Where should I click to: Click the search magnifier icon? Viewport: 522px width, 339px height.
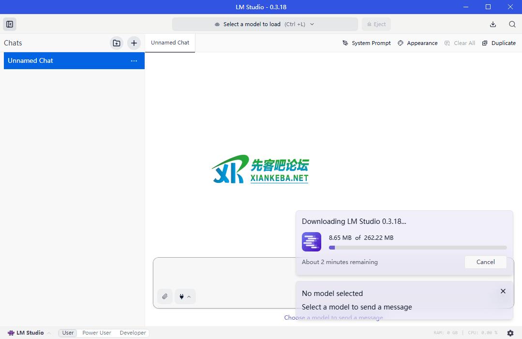512,24
